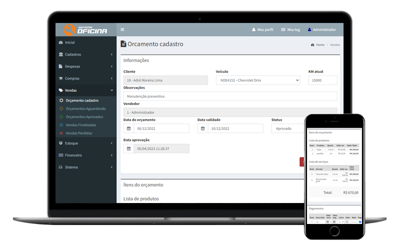Collapse the Vendas sidebar menu

(x=85, y=90)
